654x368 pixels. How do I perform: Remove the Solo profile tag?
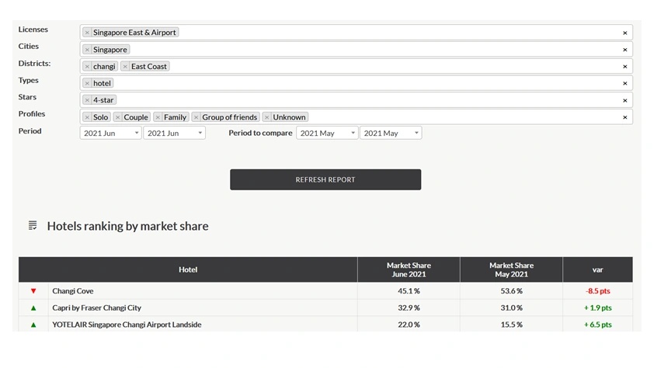click(87, 117)
